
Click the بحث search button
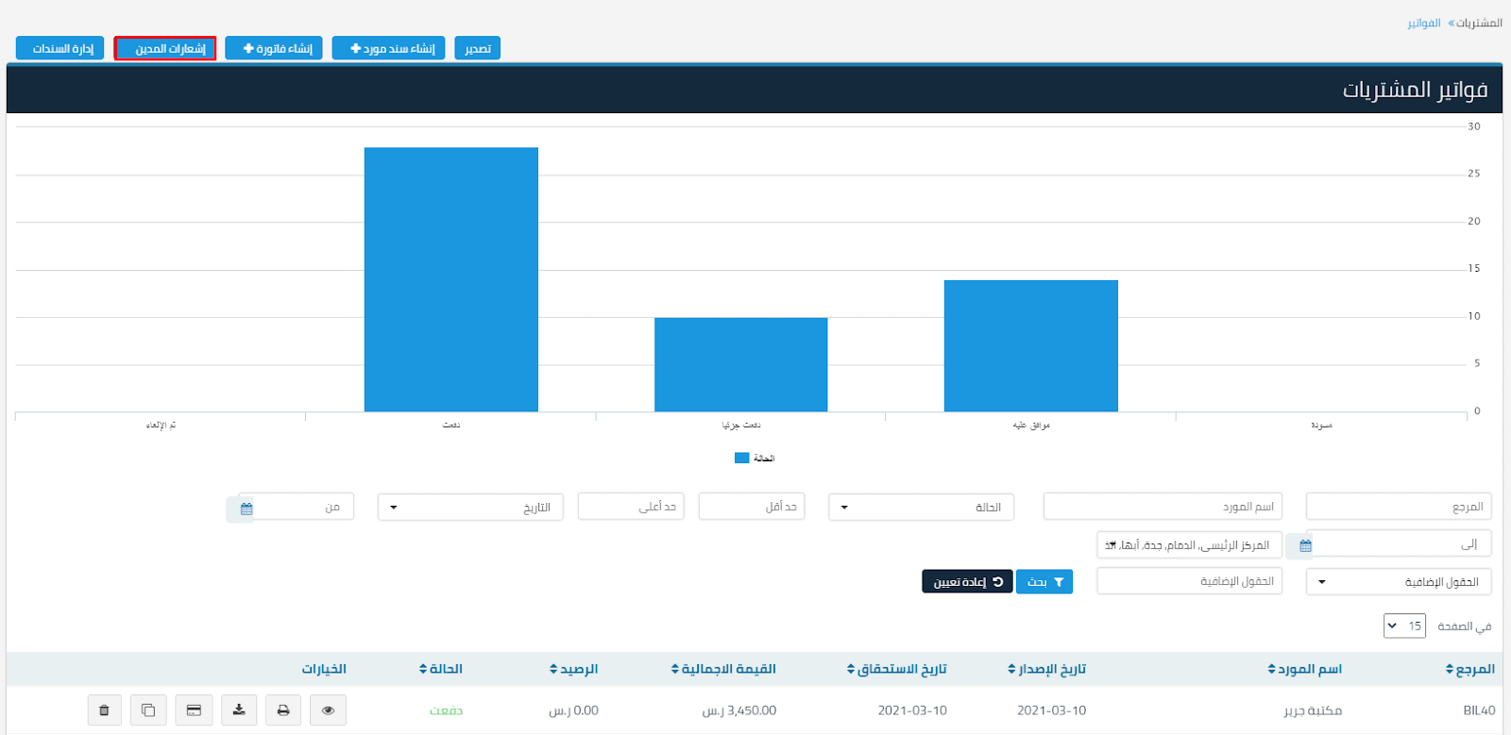point(1044,582)
